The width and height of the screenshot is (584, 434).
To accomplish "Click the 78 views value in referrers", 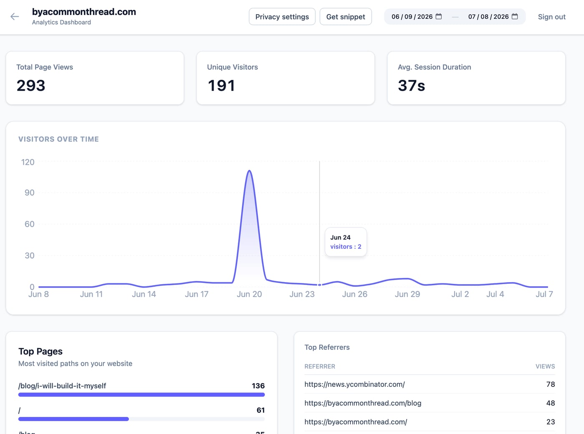I will 551,384.
